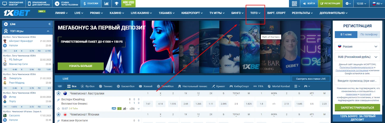Select the Теннис sport filter
The width and height of the screenshot is (385, 123).
(x=105, y=86)
